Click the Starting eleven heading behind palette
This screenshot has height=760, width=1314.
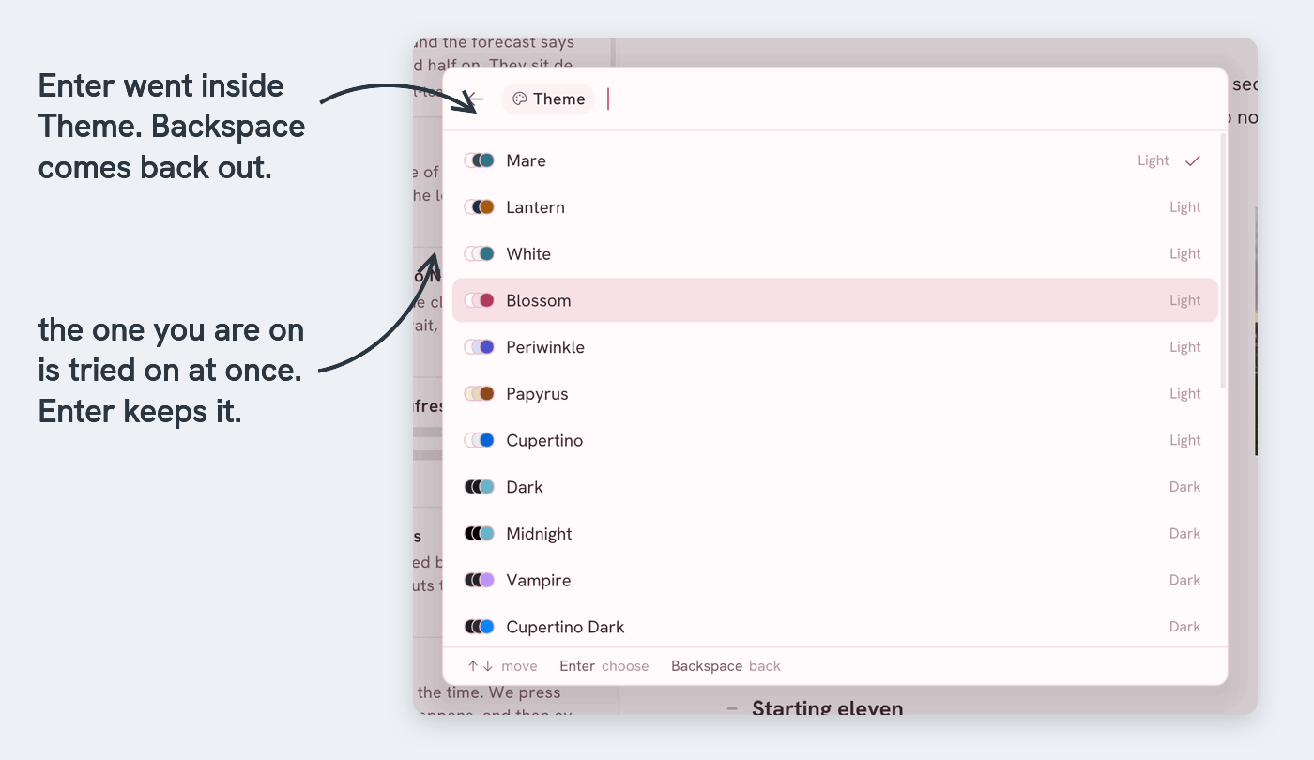[x=827, y=708]
